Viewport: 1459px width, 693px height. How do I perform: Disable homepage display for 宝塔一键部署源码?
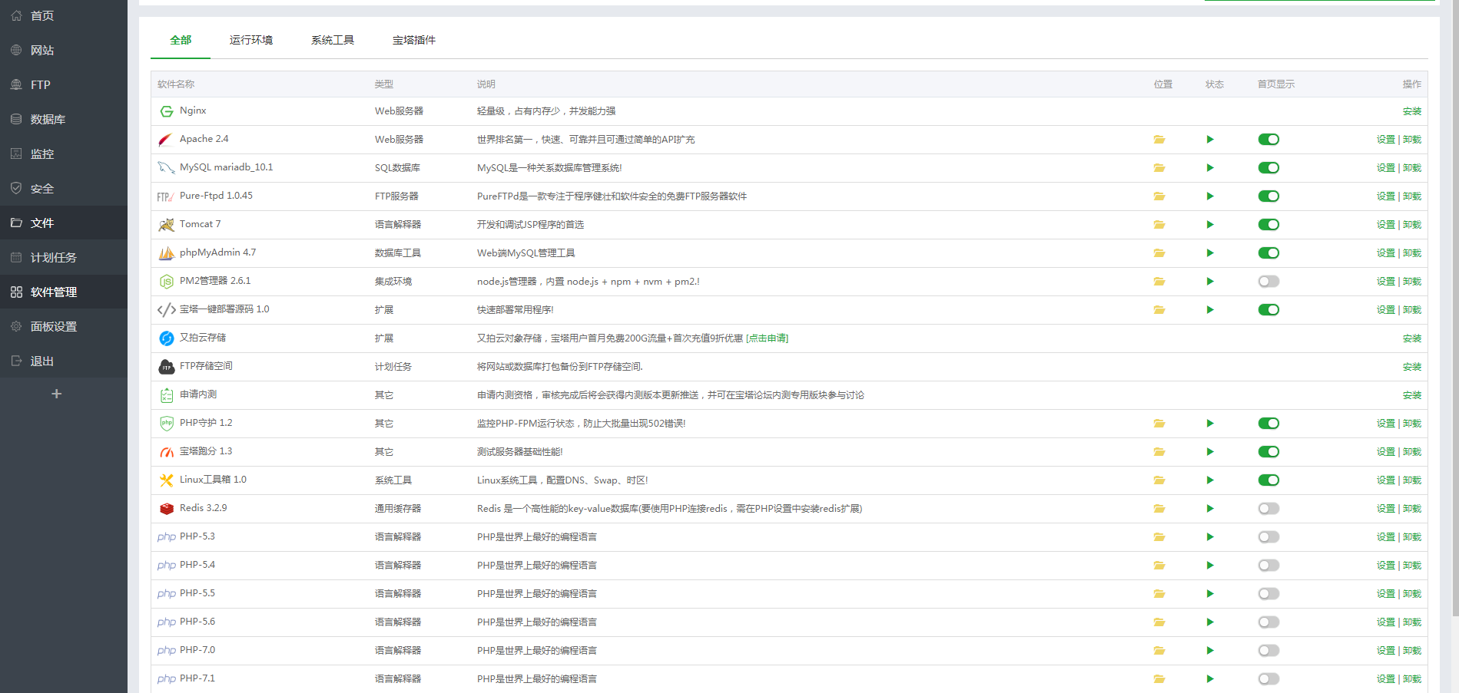(1268, 310)
